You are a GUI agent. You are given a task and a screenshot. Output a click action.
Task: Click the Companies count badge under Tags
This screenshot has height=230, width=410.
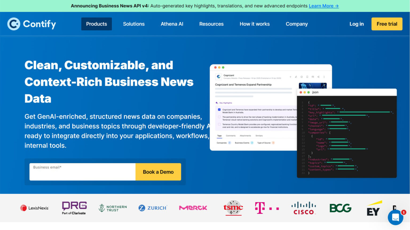point(229,143)
